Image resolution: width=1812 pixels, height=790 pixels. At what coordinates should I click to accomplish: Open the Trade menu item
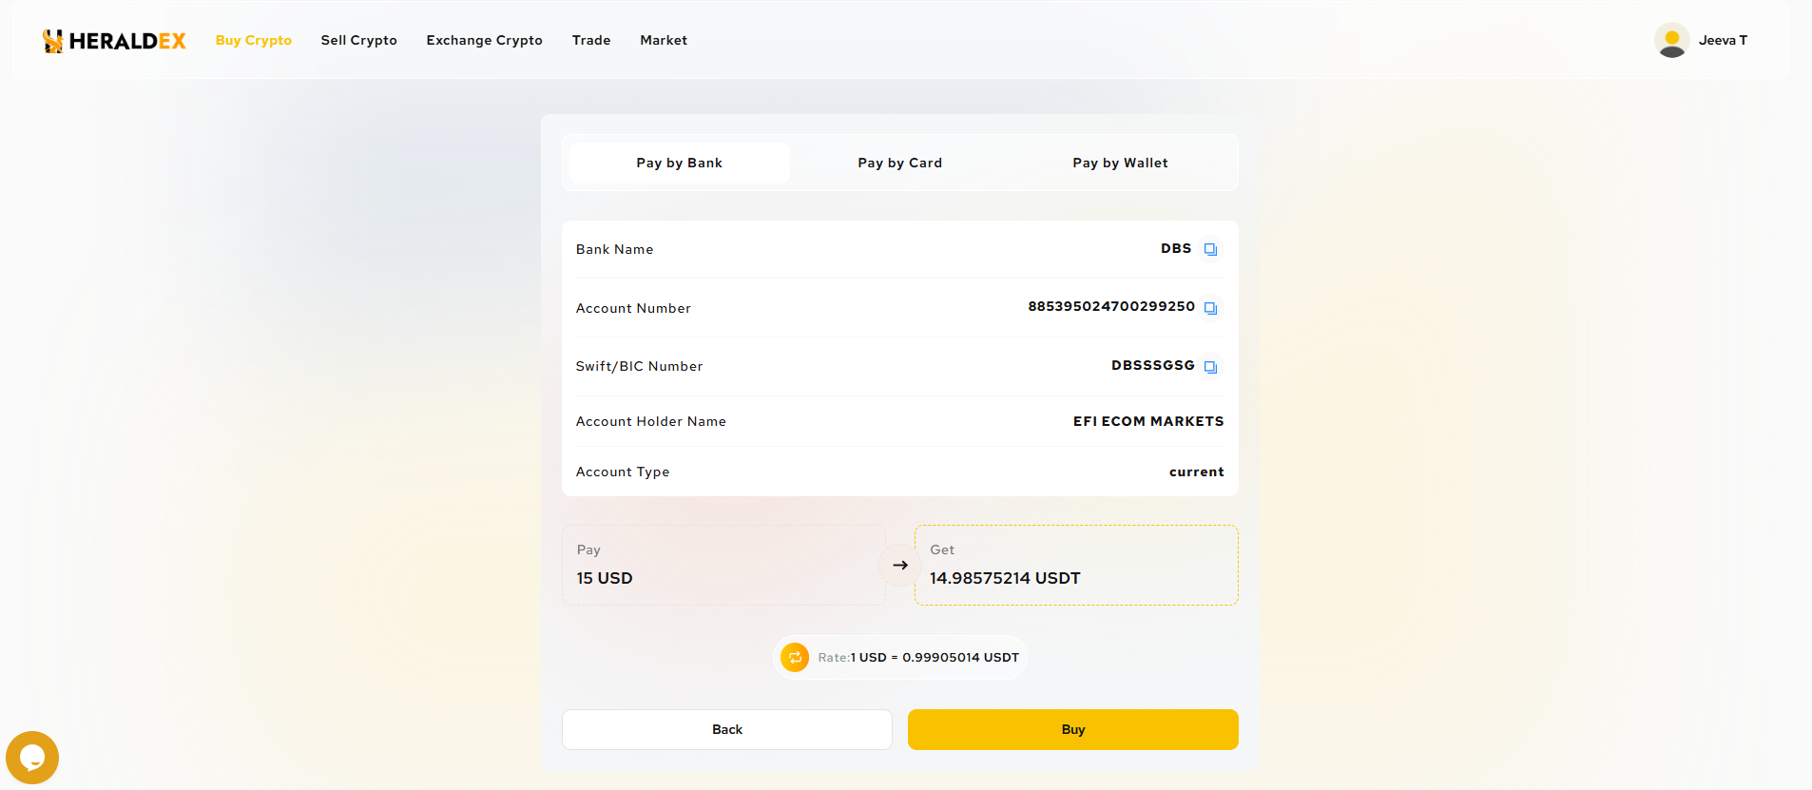[x=591, y=40]
